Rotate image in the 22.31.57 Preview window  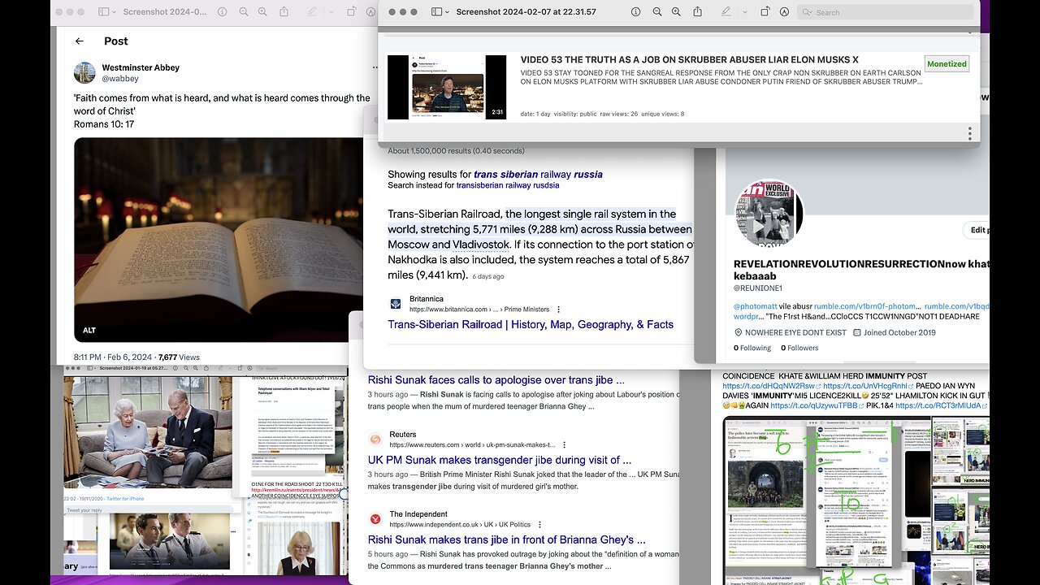[765, 12]
